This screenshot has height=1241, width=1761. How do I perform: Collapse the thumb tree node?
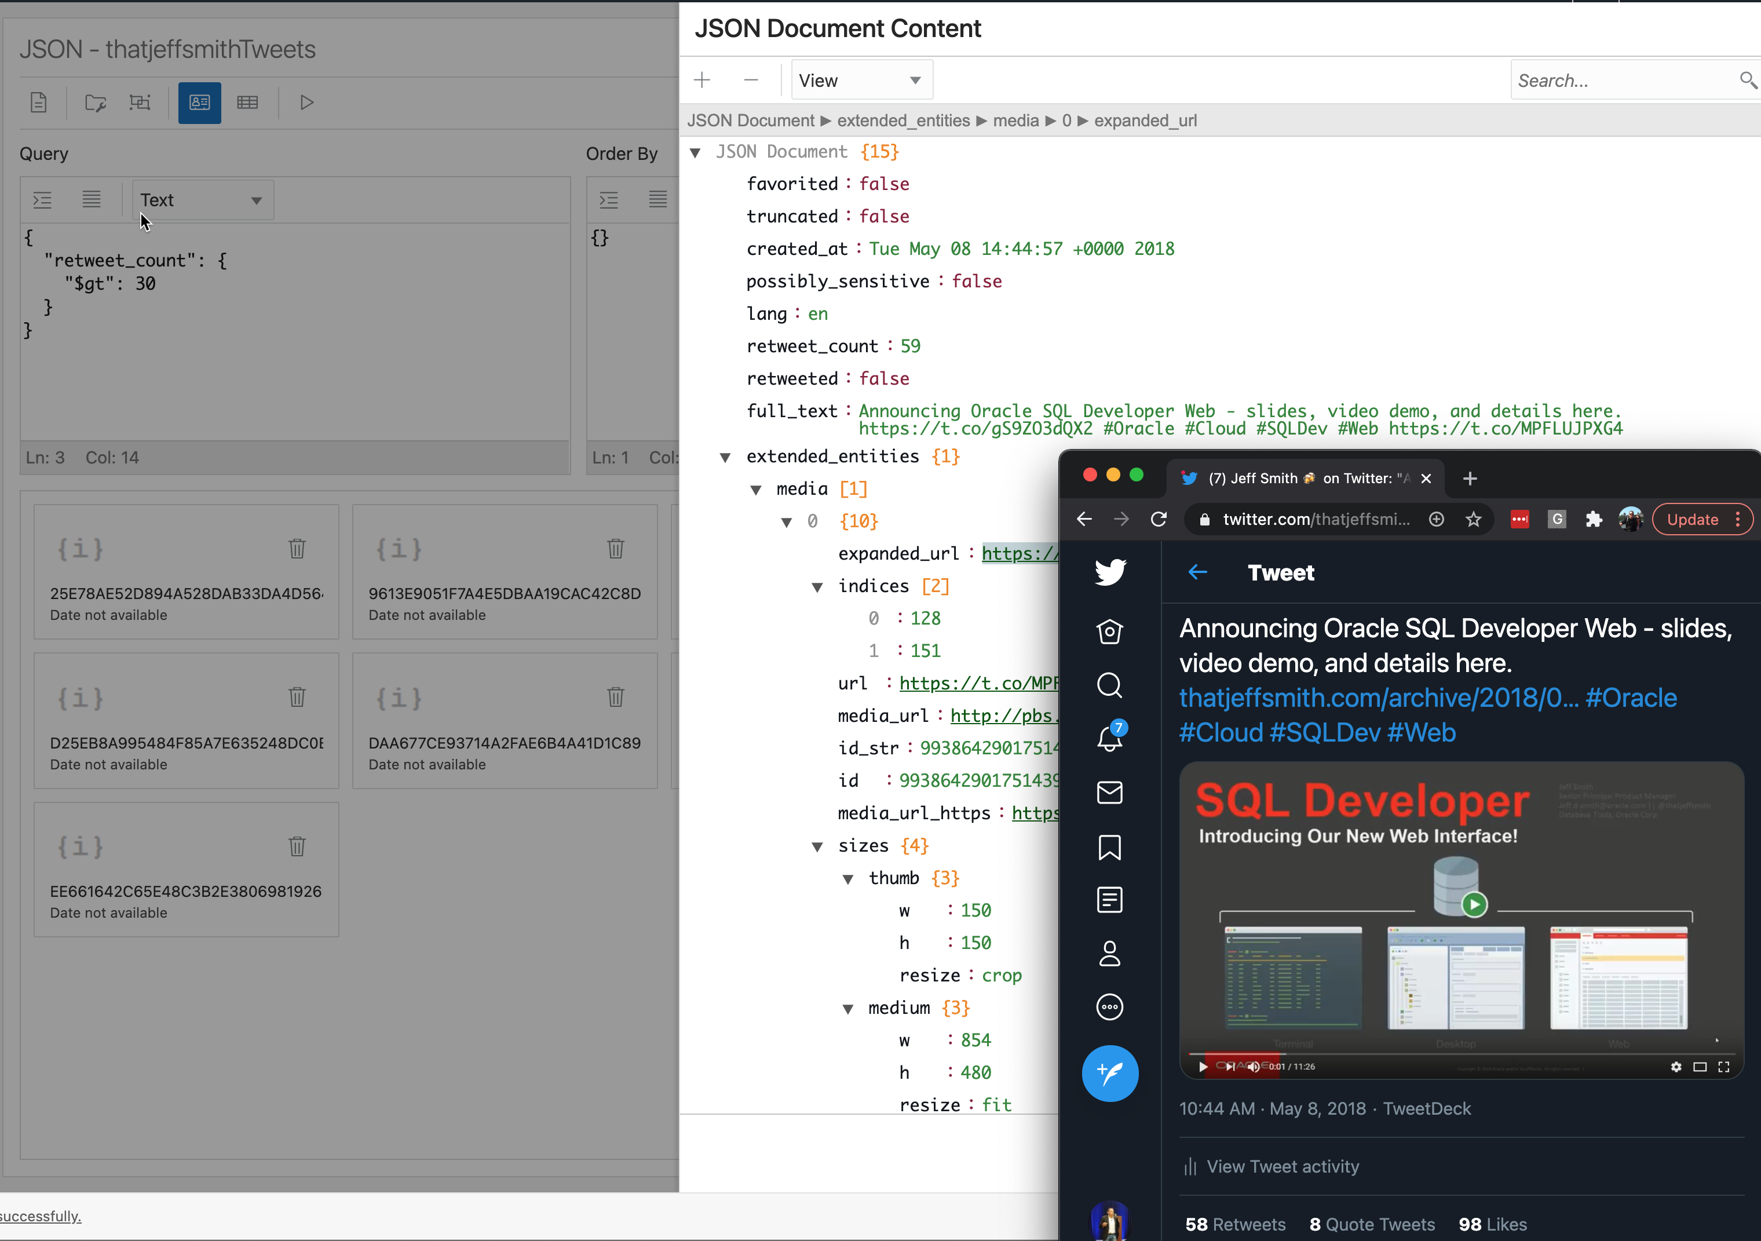click(847, 879)
